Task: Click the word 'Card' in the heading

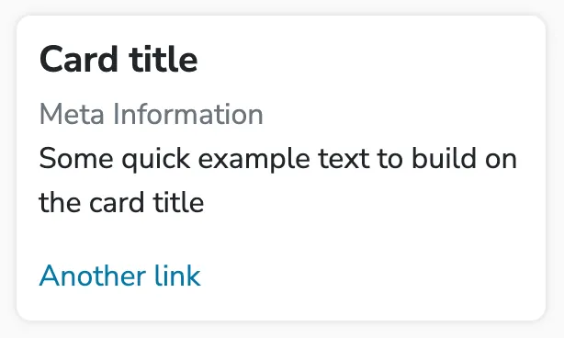Action: 78,60
